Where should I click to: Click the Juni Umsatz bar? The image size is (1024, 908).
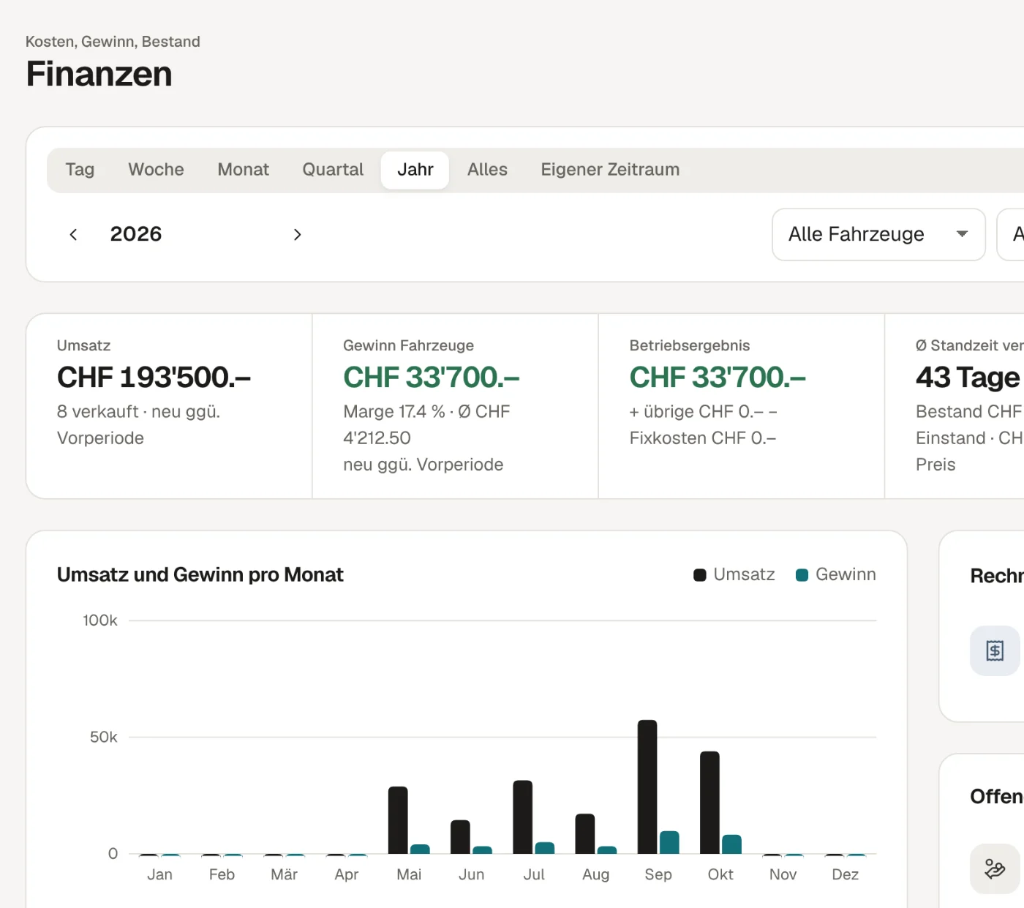coord(460,837)
